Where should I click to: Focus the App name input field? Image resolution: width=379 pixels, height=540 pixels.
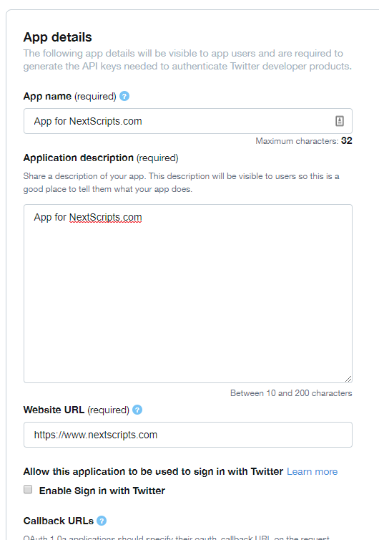tap(188, 121)
